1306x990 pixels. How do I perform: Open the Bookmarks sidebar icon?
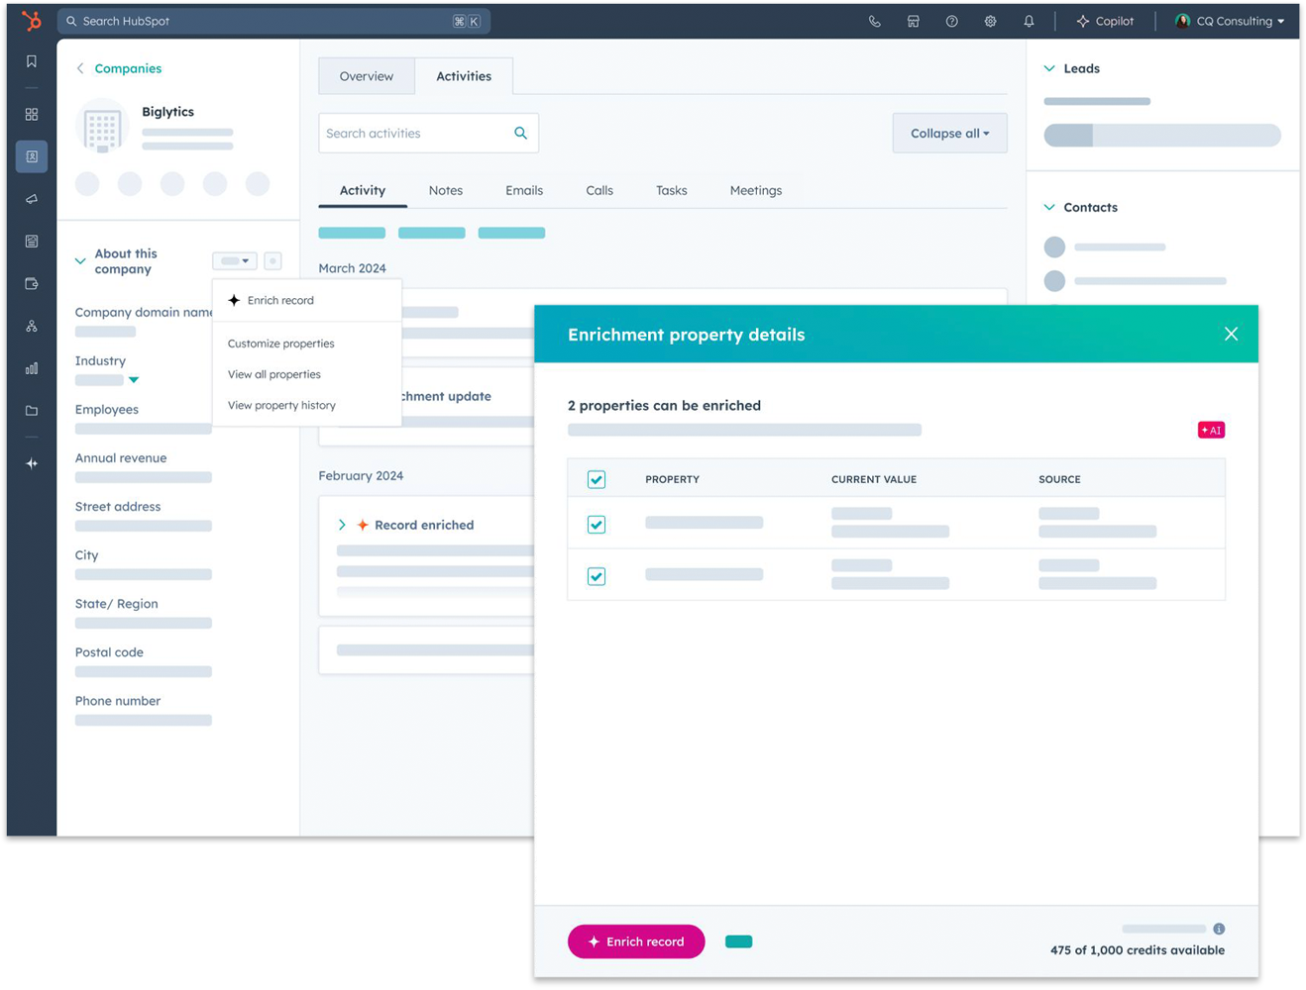pos(31,60)
